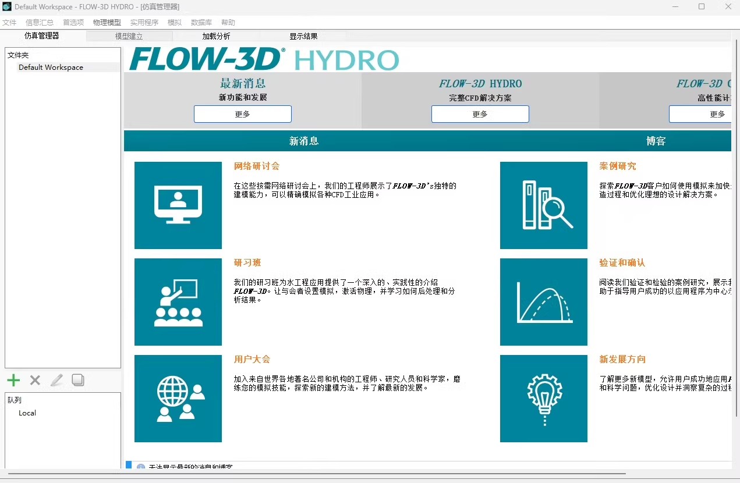Open the 用户大会 globe and people tile
This screenshot has height=483, width=740.
178,399
